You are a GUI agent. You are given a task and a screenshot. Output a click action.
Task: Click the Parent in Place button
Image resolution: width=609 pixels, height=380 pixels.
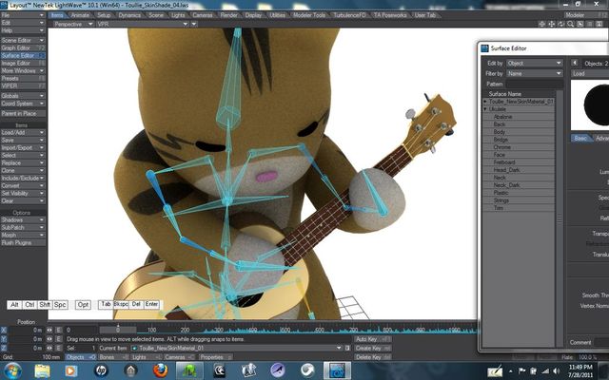click(23, 113)
